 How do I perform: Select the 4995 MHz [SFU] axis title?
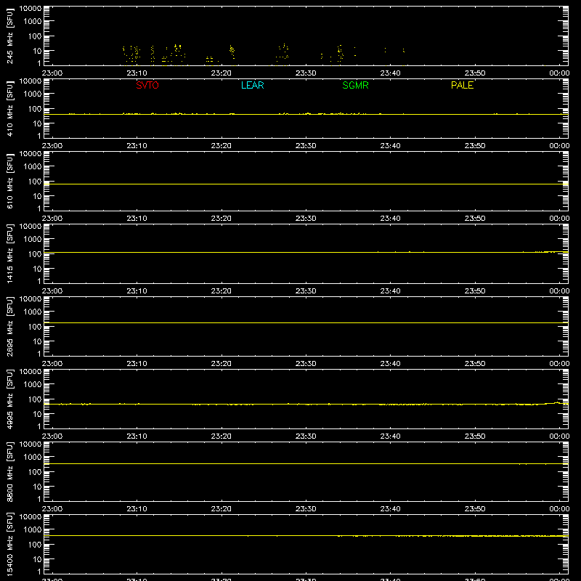[9, 399]
